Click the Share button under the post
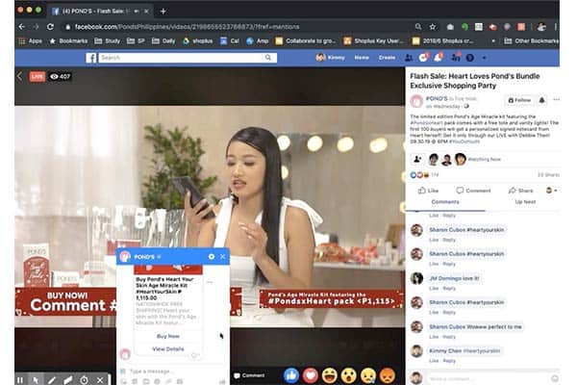 (520, 191)
